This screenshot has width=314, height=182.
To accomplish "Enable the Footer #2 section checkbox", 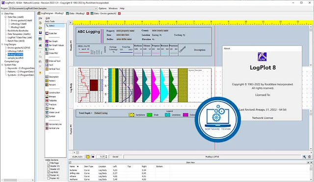I will pos(49,178).
